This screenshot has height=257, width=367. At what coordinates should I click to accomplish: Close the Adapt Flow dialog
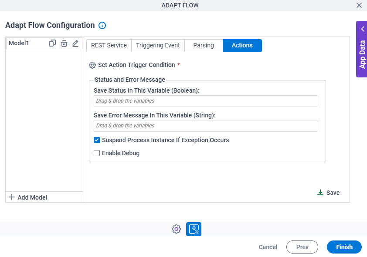[359, 5]
